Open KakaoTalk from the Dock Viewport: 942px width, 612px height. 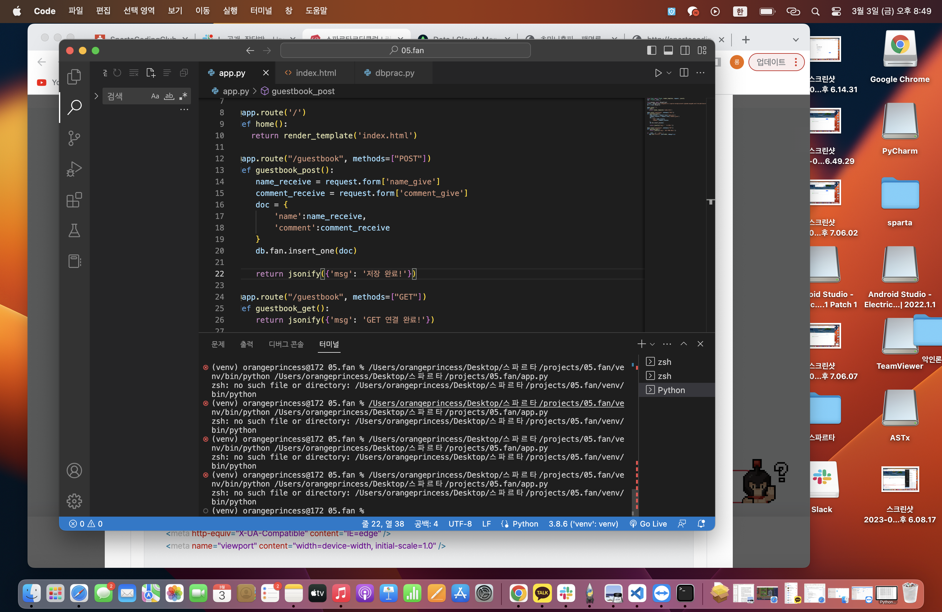pyautogui.click(x=542, y=593)
